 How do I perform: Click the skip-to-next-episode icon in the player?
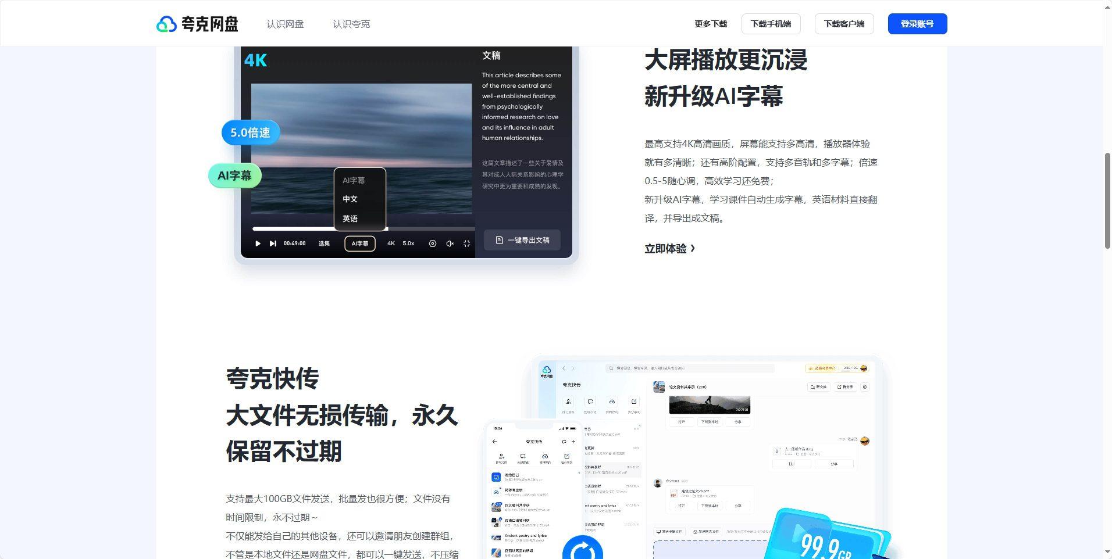tap(273, 243)
